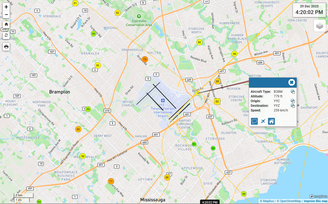Open web lookup for origin YYC
Screen dimensions: 328x204
coord(293,101)
